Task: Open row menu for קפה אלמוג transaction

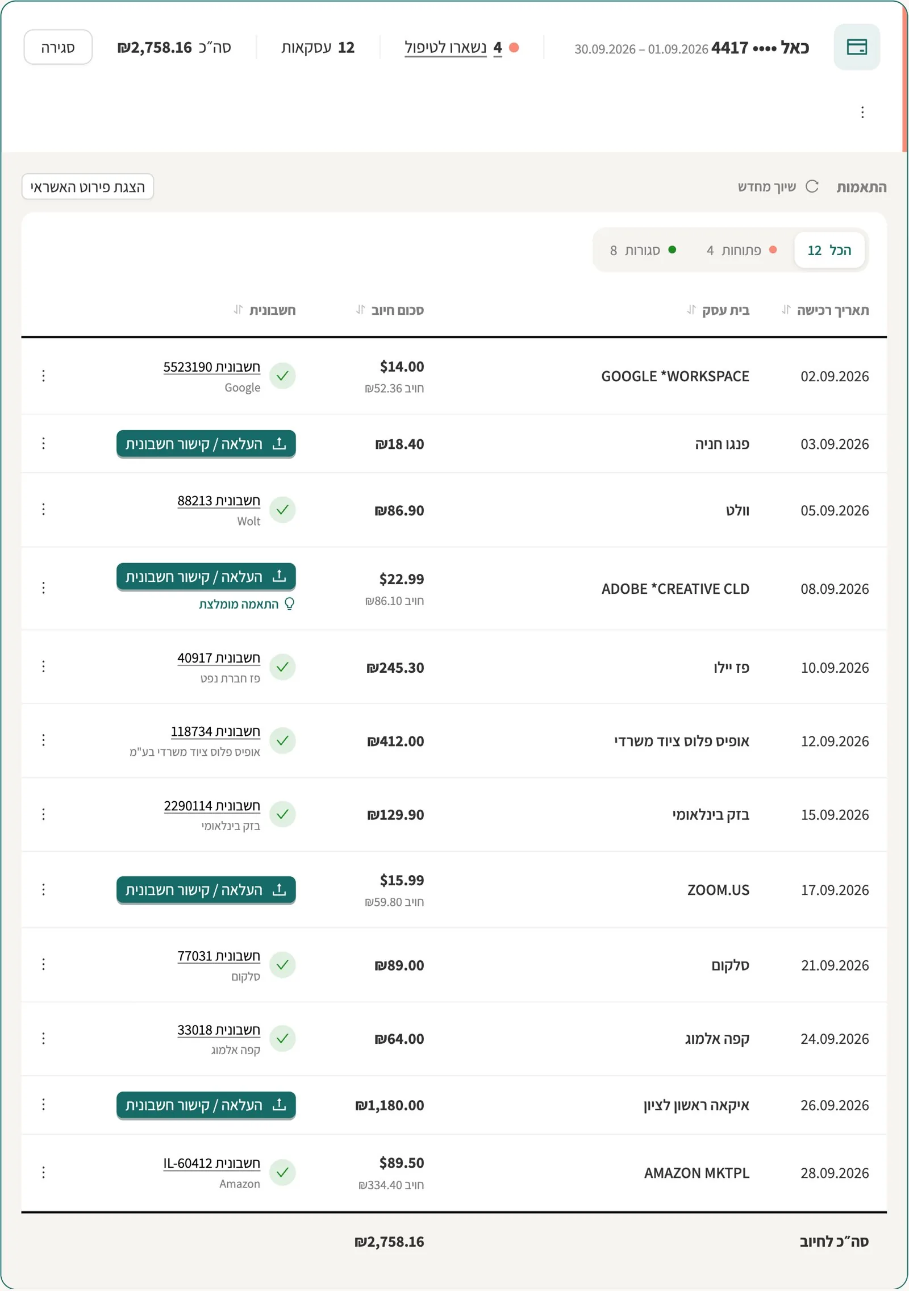Action: (44, 1038)
